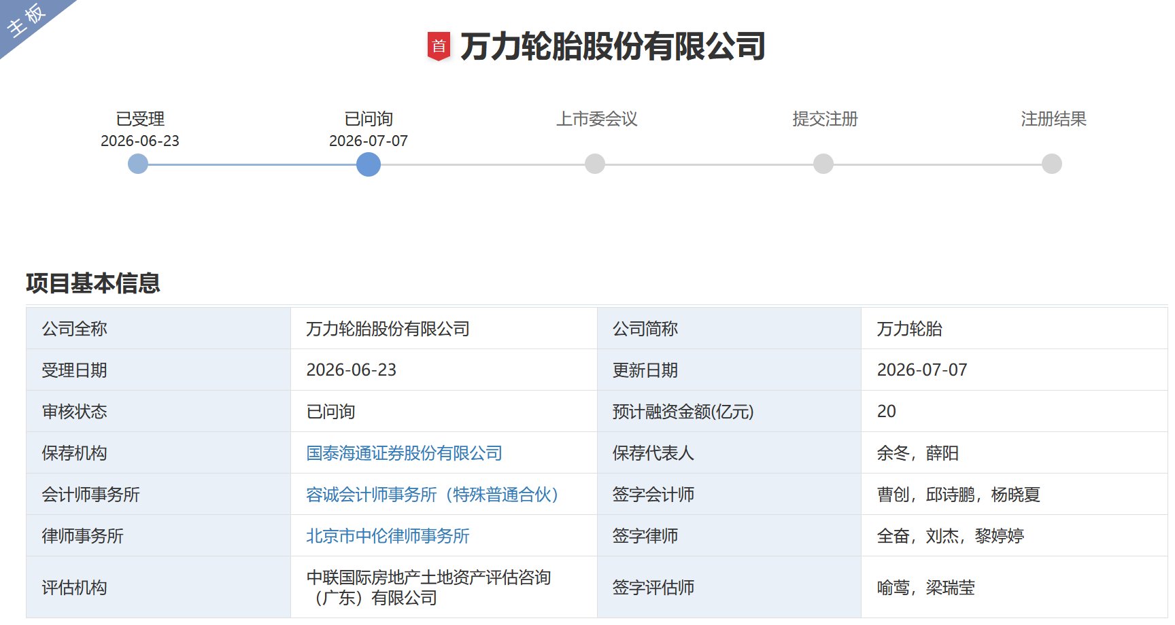The width and height of the screenshot is (1175, 625).
Task: Click the 上市委会议 timeline node dot
Action: coord(595,164)
